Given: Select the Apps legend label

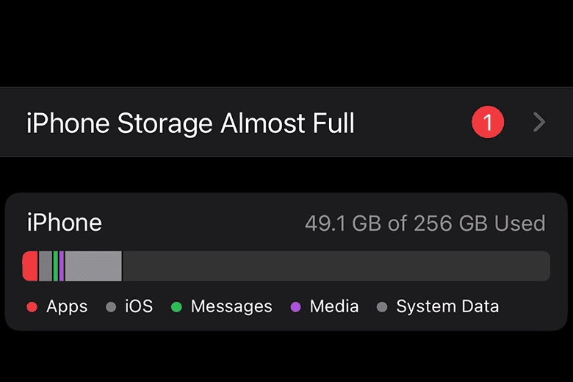Looking at the screenshot, I should coord(67,306).
